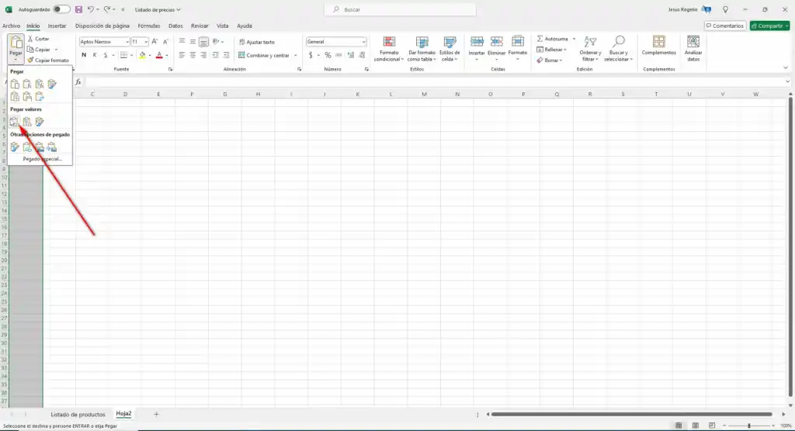Click the horizontal scrollbar at bottom
The width and height of the screenshot is (795, 431).
(x=632, y=414)
